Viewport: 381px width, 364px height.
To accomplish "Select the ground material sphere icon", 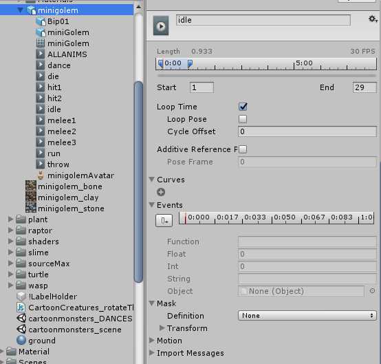I will pyautogui.click(x=21, y=341).
